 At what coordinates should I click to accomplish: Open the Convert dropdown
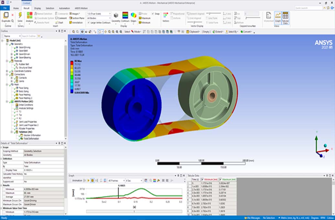(246, 32)
